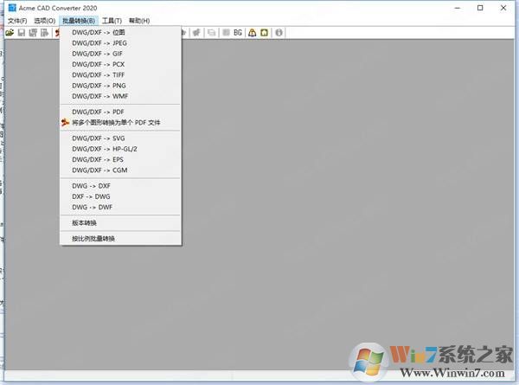
Task: Select 按比例批量转换 menu entry
Action: click(x=120, y=238)
